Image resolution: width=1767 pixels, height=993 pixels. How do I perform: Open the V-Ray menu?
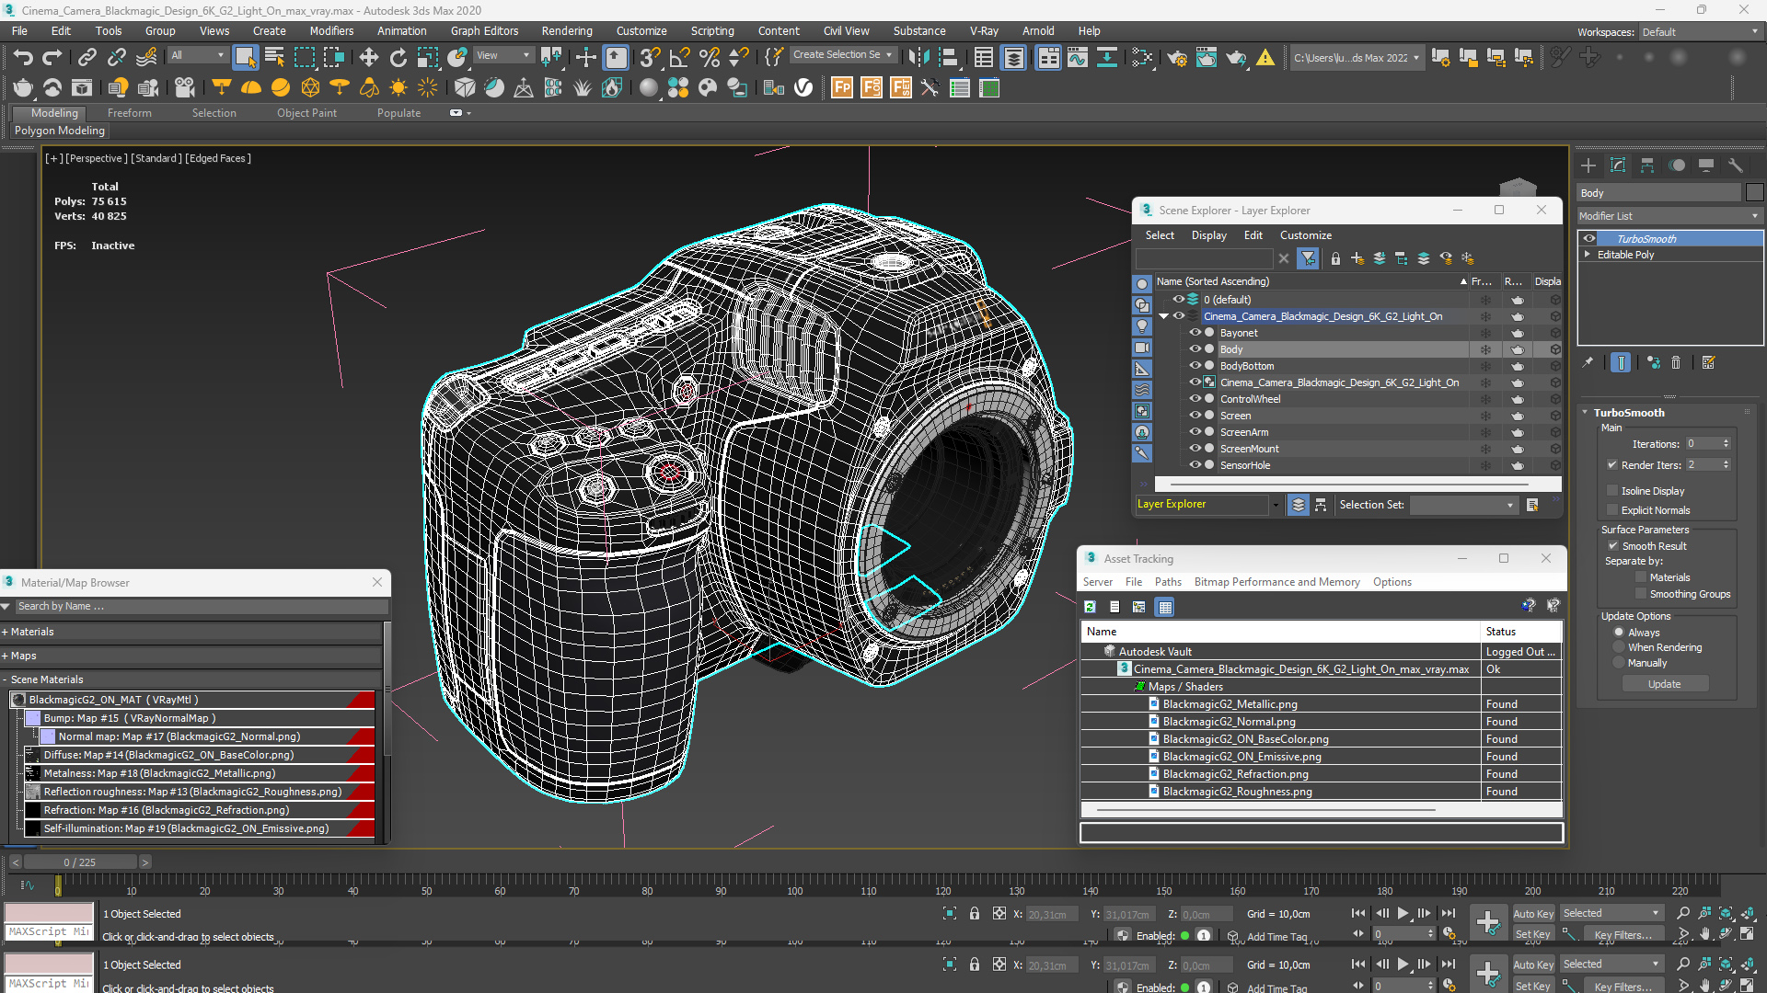click(984, 31)
